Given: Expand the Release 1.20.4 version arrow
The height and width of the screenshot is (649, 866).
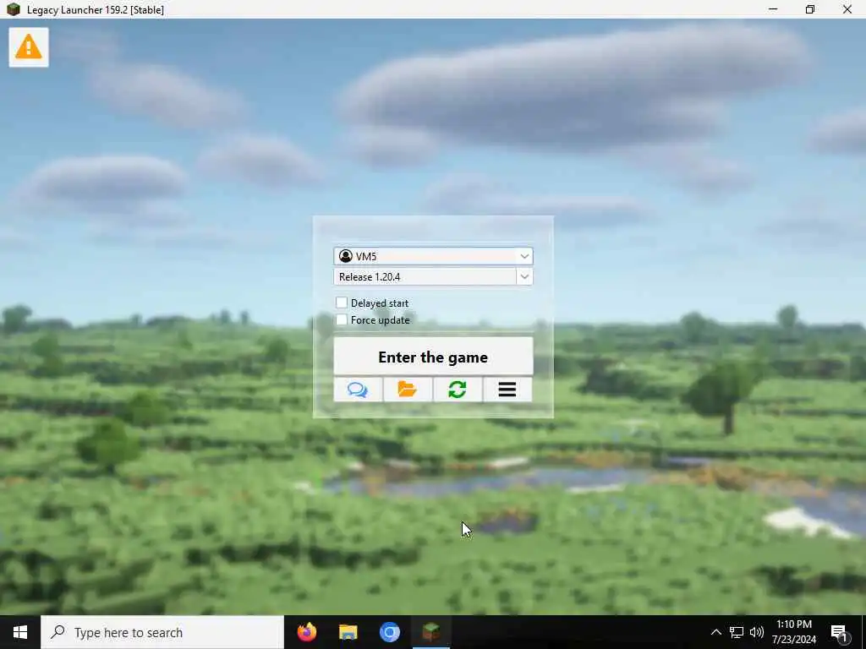Looking at the screenshot, I should pos(524,276).
